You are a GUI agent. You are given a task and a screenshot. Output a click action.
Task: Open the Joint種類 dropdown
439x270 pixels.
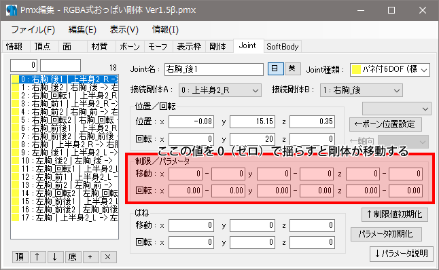point(390,69)
